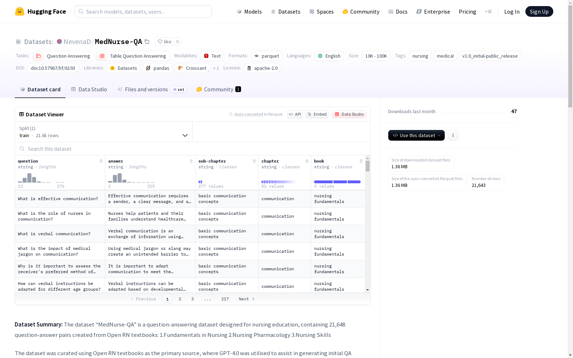Click the book classes distribution bar
This screenshot has width=573, height=358.
coord(337,182)
